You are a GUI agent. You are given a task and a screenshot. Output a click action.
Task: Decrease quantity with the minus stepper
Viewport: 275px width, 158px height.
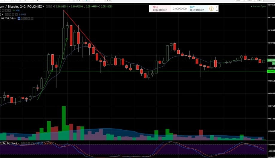tap(217, 10)
